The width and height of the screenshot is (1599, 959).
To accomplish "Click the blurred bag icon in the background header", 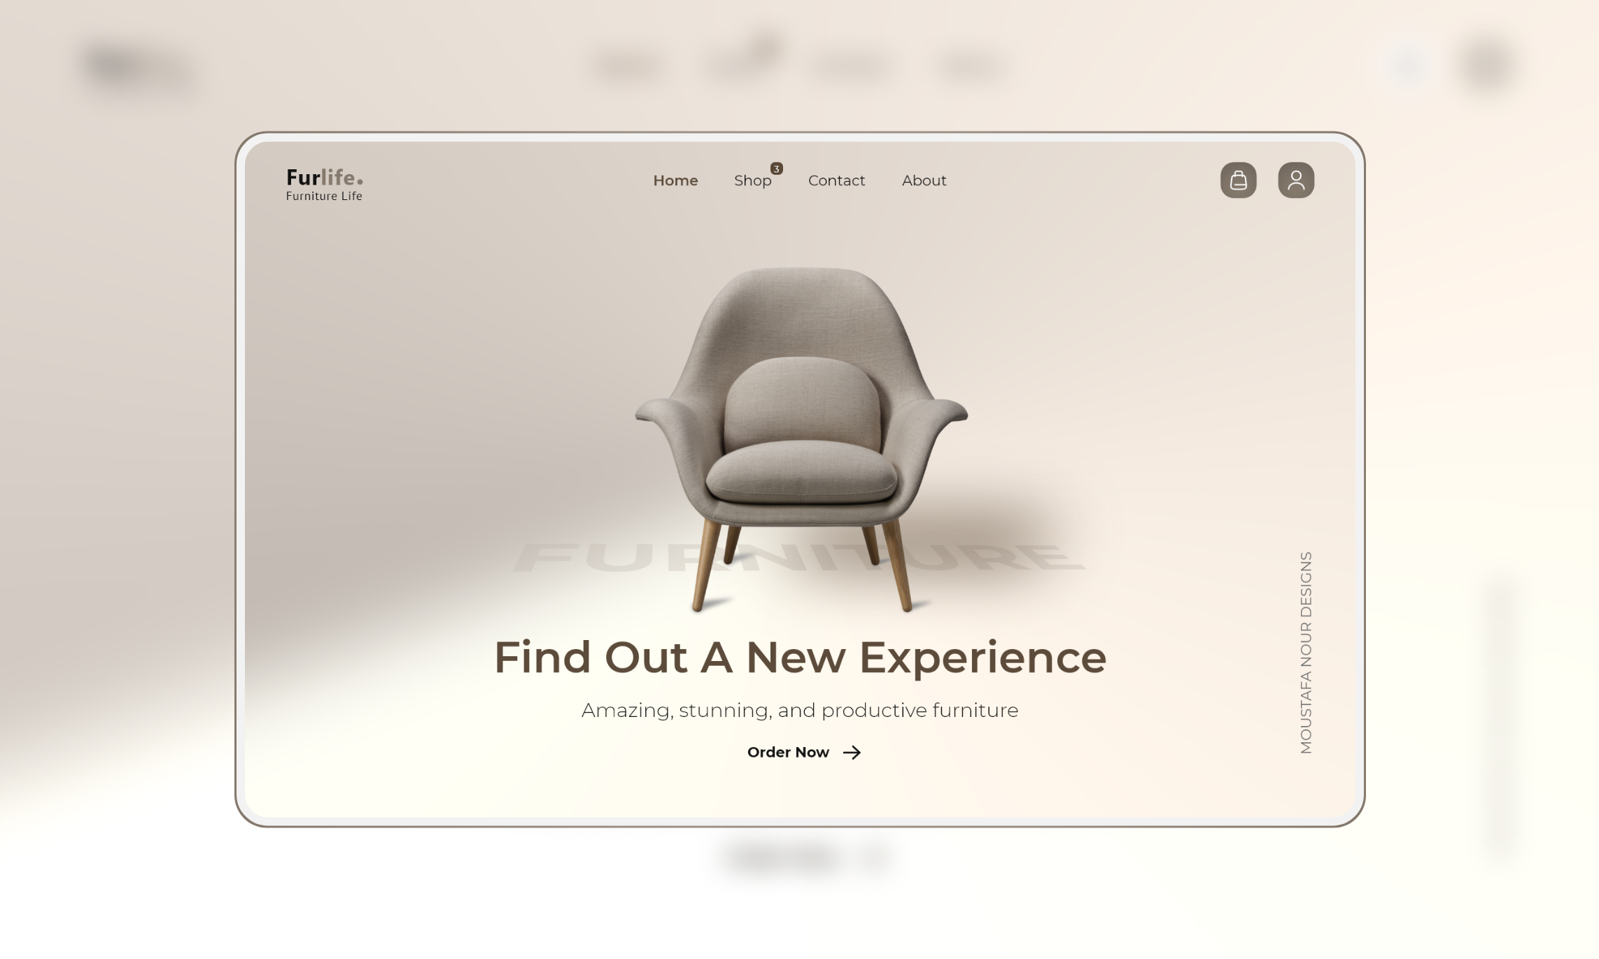I will point(1409,64).
